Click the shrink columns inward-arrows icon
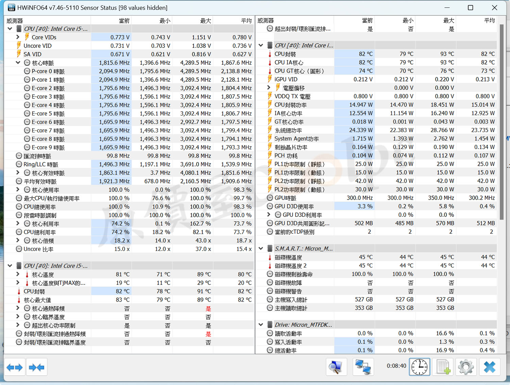This screenshot has width=510, height=385. [37, 367]
